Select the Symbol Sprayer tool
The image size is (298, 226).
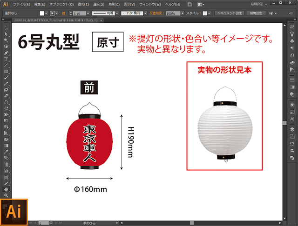coord(6,164)
